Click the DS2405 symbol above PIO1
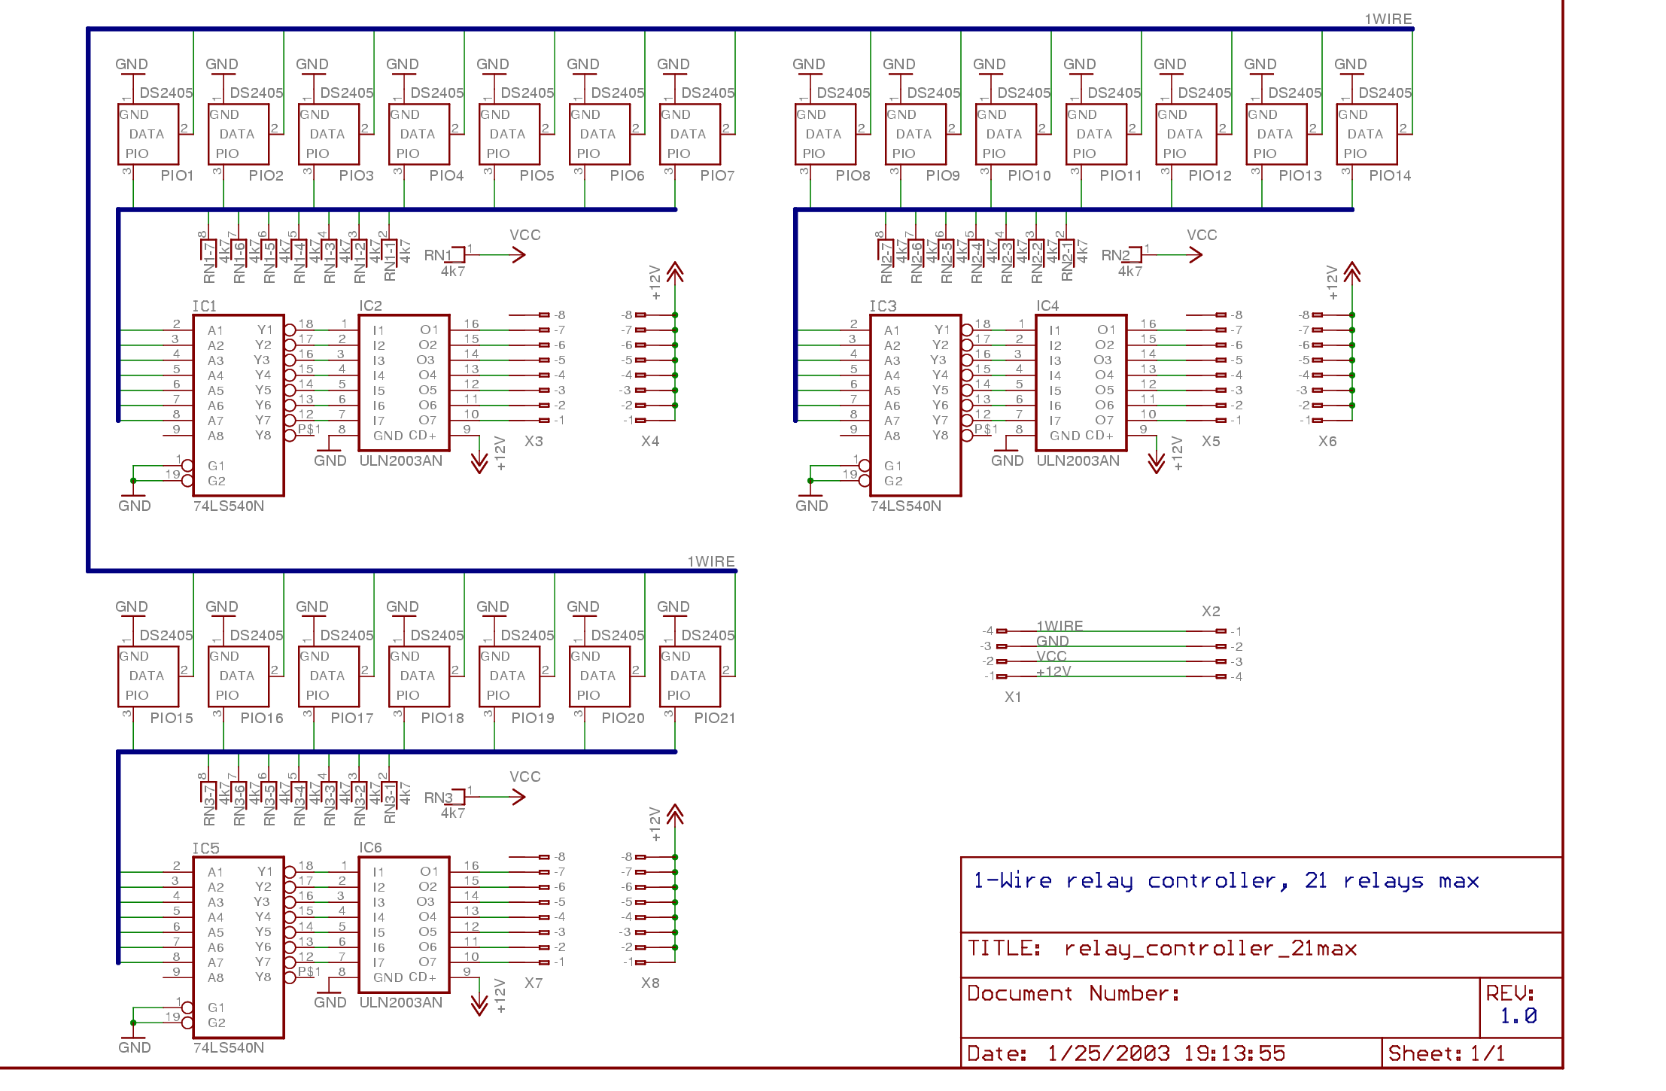Screen dimensions: 1666x1091 148,134
